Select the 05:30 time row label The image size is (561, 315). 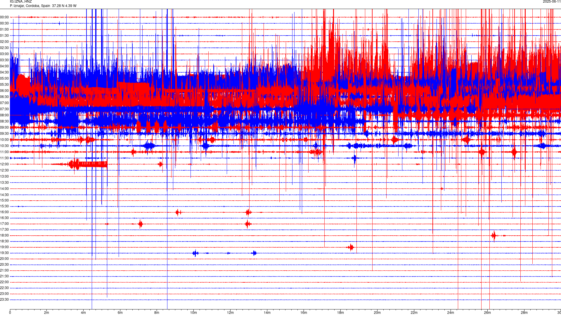[x=4, y=85]
